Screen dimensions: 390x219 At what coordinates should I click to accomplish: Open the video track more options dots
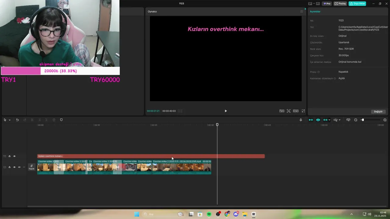click(x=23, y=167)
